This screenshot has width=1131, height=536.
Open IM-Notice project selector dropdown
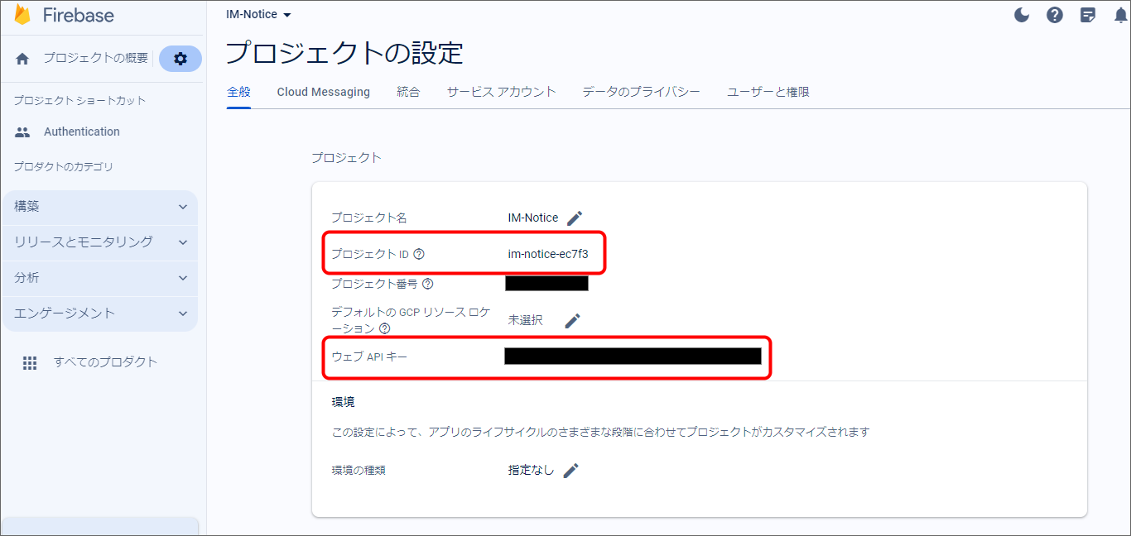click(x=258, y=14)
